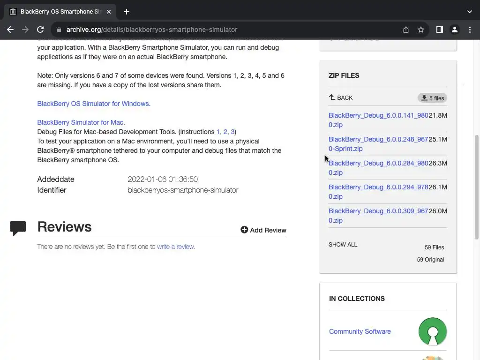Go back to the previous page
Screen dimensions: 480x360
coord(10,30)
